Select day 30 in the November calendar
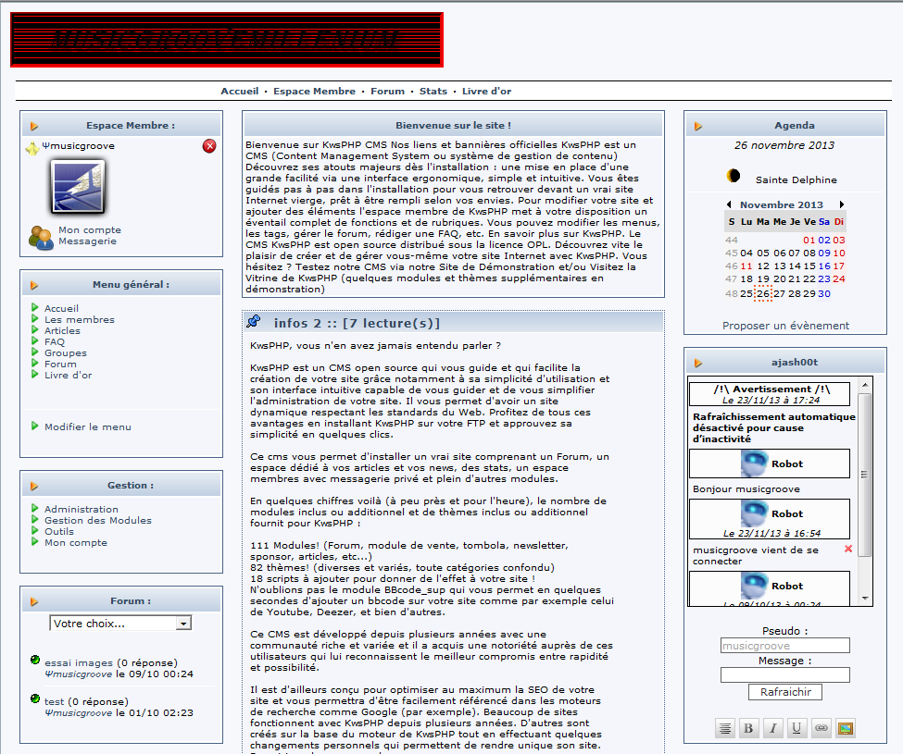The width and height of the screenshot is (903, 754). pos(824,293)
